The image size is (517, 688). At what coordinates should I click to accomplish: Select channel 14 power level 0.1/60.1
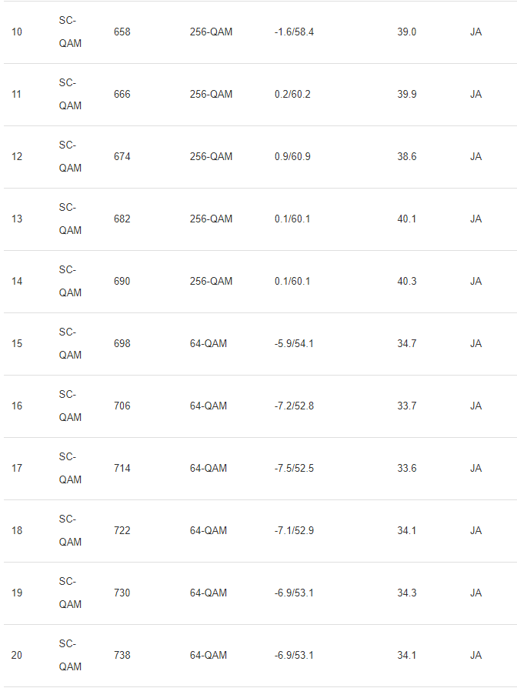point(292,281)
